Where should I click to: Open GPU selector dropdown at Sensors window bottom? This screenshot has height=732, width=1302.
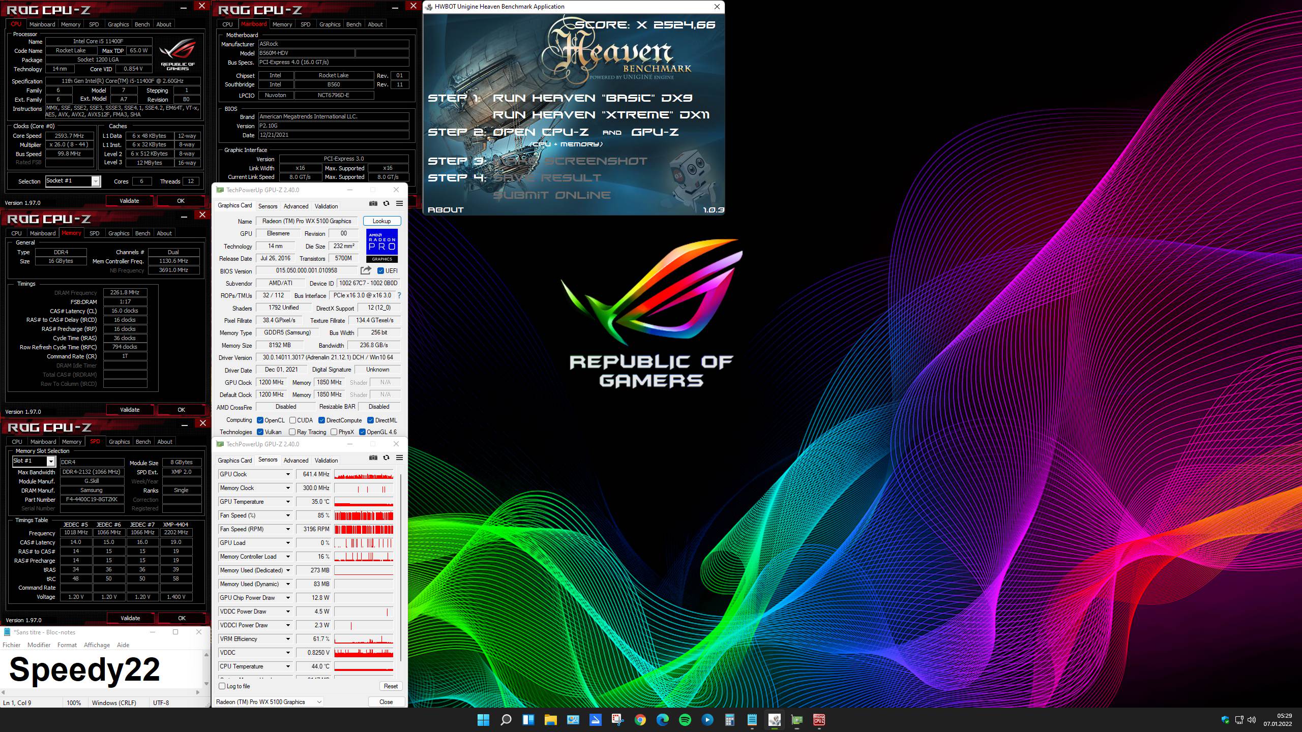[x=269, y=702]
